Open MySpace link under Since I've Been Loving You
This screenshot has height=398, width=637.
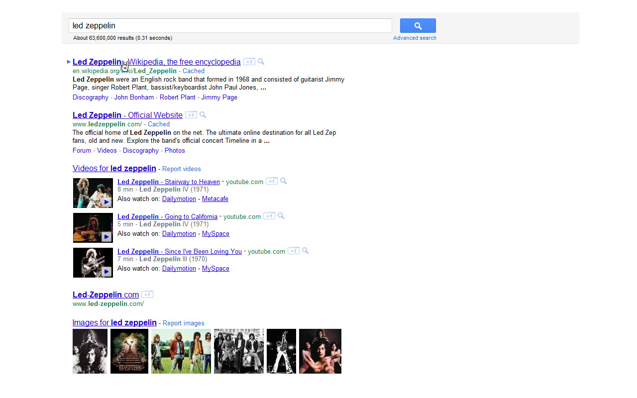(x=215, y=269)
